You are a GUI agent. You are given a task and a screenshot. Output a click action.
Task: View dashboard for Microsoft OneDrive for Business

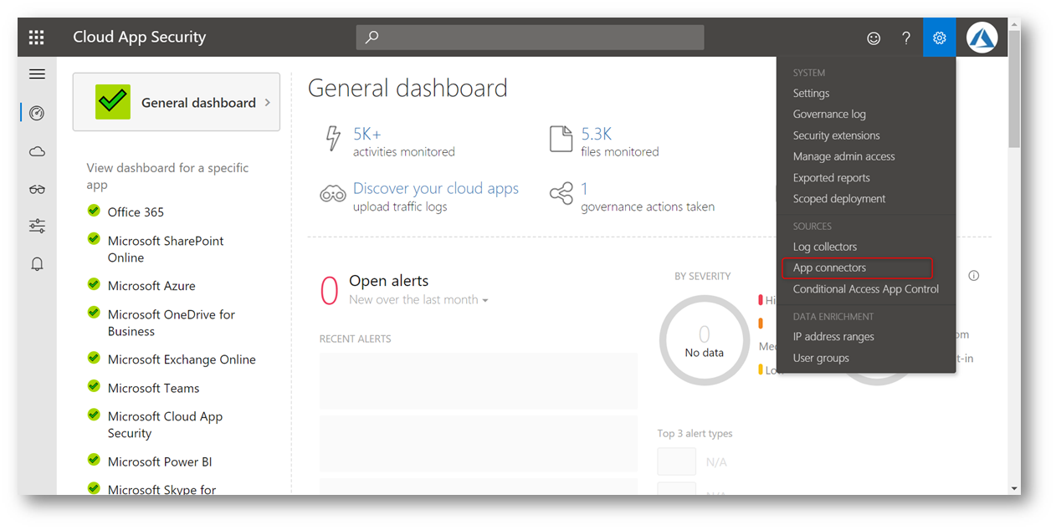(172, 323)
